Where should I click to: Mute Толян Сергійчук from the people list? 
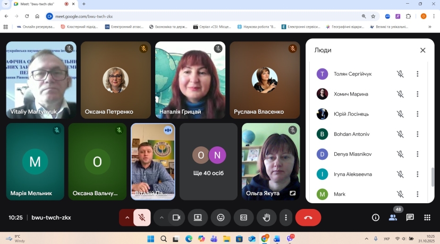coord(400,74)
